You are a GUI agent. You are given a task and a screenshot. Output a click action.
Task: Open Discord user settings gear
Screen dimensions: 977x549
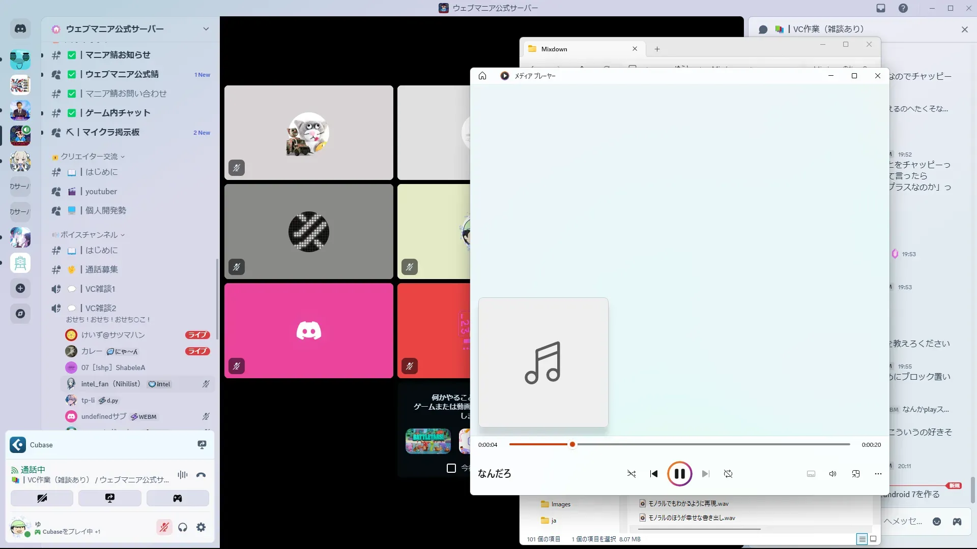coord(201,527)
